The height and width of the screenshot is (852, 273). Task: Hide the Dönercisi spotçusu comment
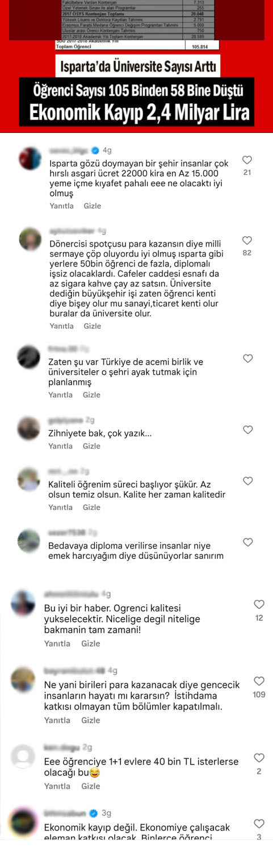(93, 326)
